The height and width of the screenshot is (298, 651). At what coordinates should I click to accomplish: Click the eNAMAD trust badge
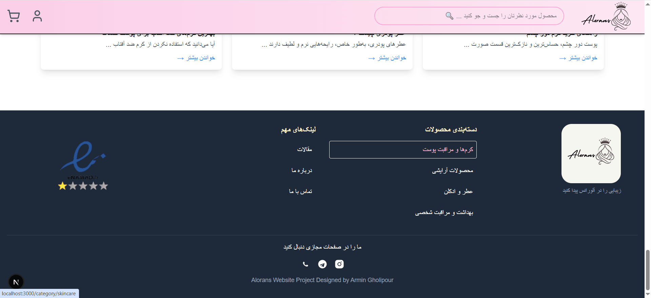point(83,166)
